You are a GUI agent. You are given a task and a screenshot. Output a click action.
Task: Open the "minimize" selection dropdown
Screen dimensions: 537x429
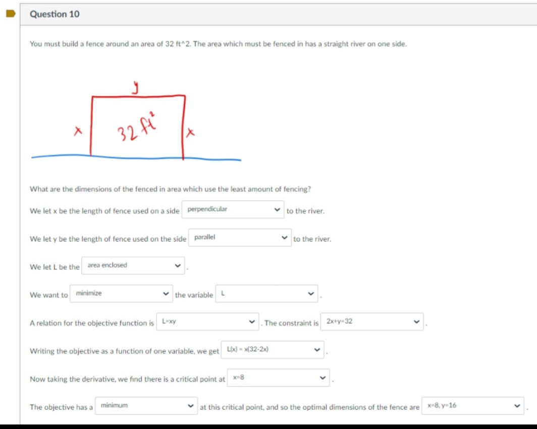121,293
